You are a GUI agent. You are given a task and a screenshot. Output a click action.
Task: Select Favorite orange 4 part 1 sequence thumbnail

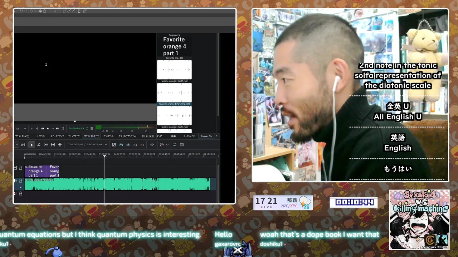(x=174, y=47)
